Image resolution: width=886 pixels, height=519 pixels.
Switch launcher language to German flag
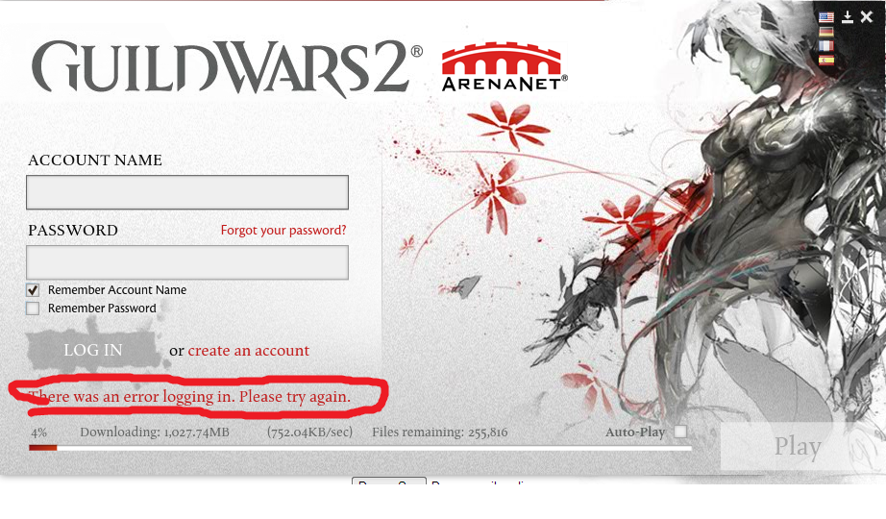tap(826, 33)
